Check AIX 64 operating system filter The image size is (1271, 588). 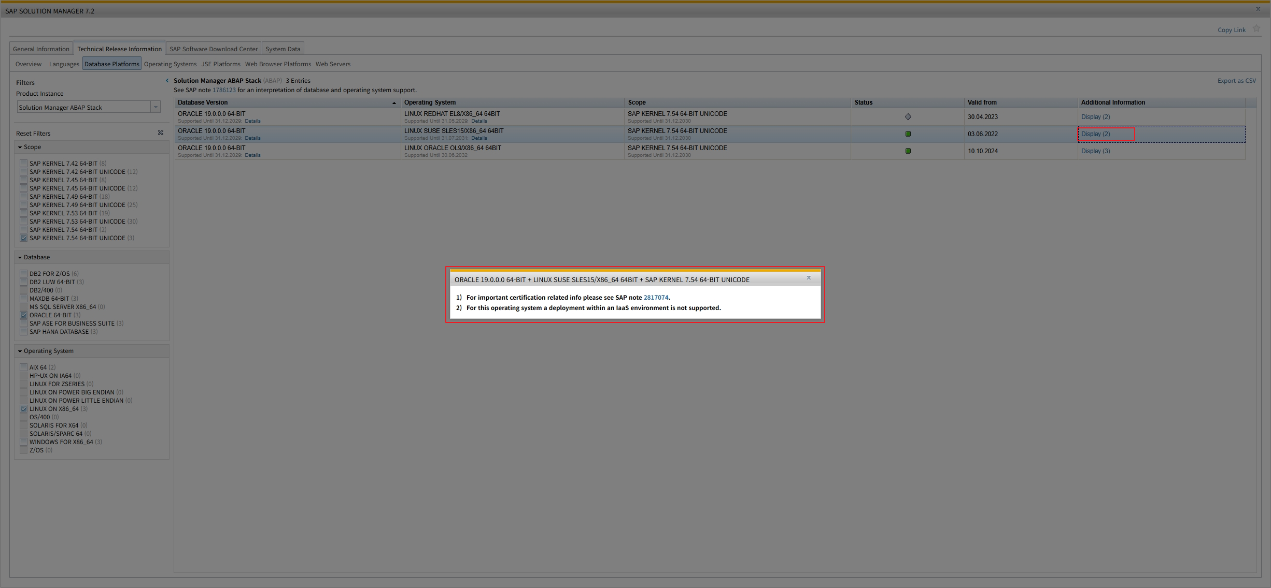23,367
